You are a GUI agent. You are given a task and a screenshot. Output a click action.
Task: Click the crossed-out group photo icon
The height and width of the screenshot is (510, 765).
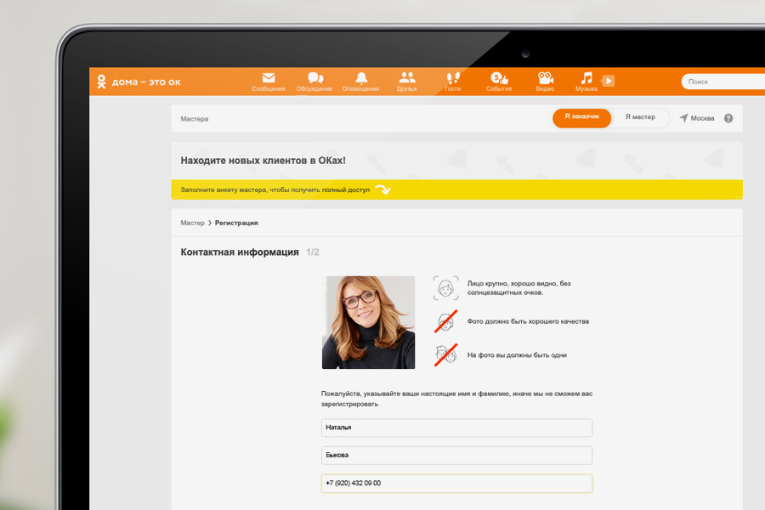point(446,354)
